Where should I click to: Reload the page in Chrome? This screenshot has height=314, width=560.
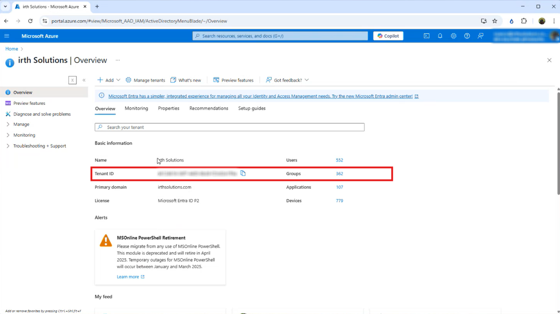click(30, 21)
